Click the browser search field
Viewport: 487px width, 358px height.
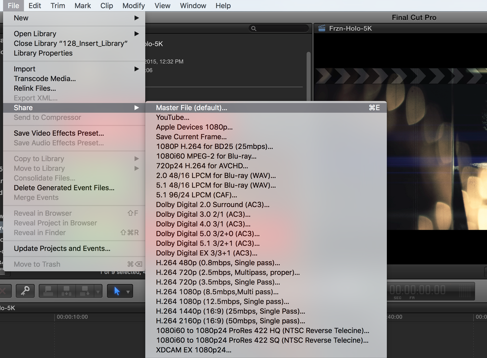coord(279,28)
